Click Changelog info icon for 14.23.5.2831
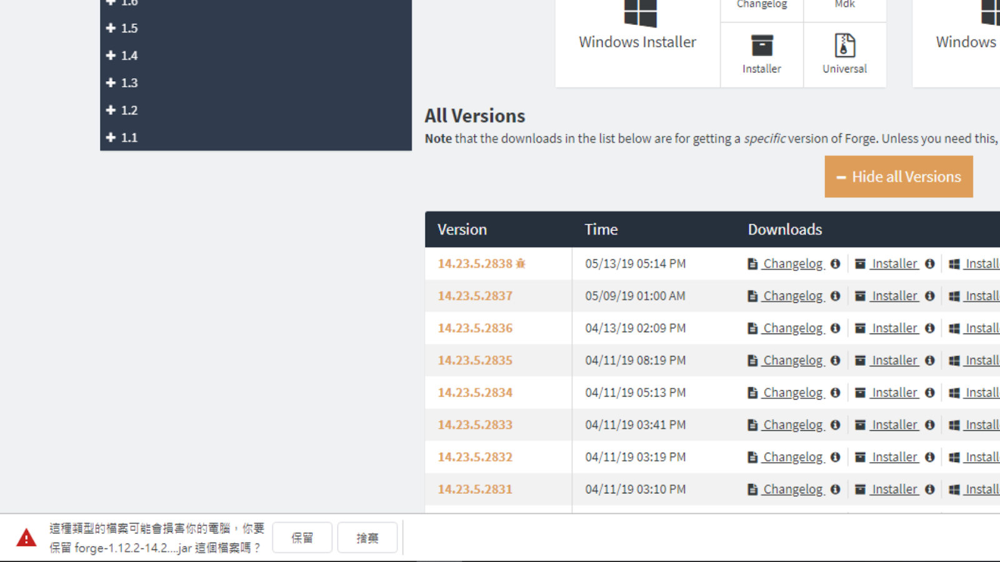Screen dimensions: 1000x562 836,490
